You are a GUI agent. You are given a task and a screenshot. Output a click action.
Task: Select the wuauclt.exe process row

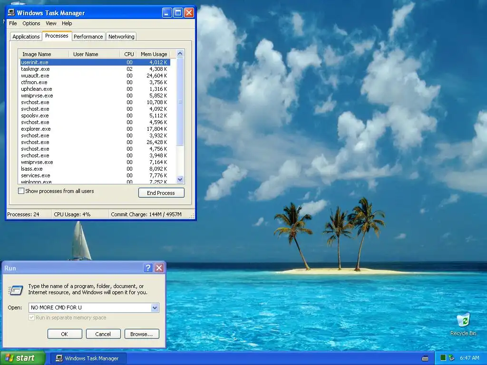tap(95, 76)
